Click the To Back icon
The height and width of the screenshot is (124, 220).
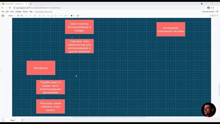(x=43, y=16)
